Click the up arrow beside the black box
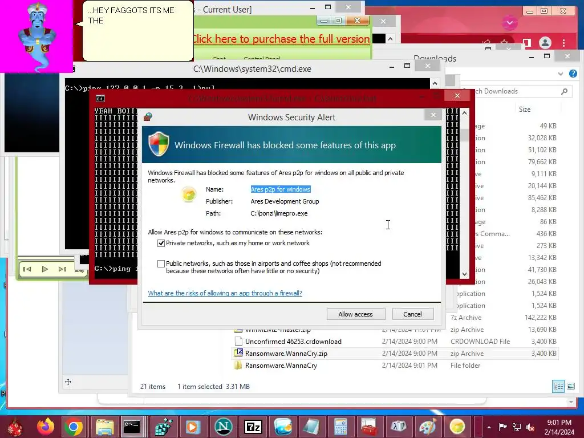 (x=390, y=39)
